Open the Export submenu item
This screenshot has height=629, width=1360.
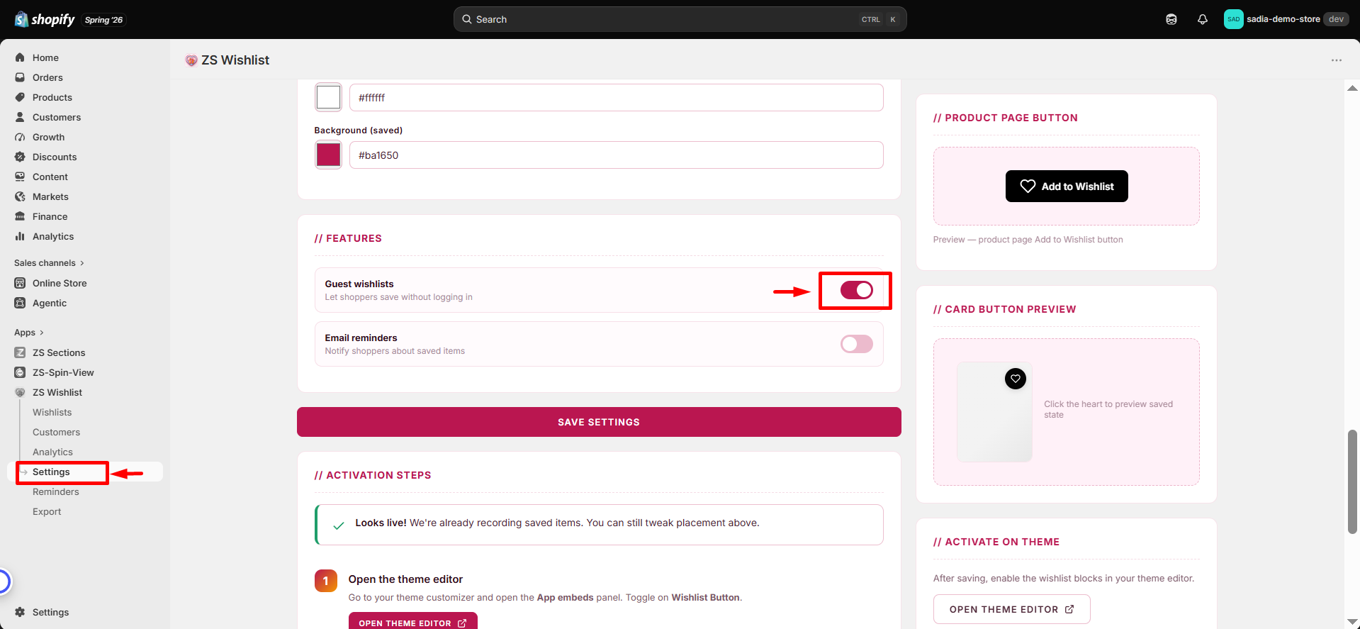47,511
